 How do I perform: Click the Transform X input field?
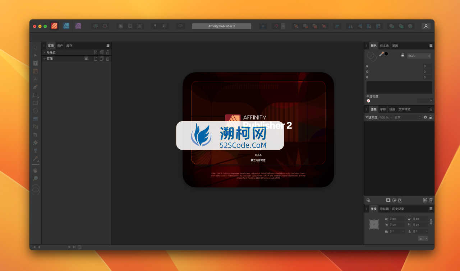[x=397, y=219]
